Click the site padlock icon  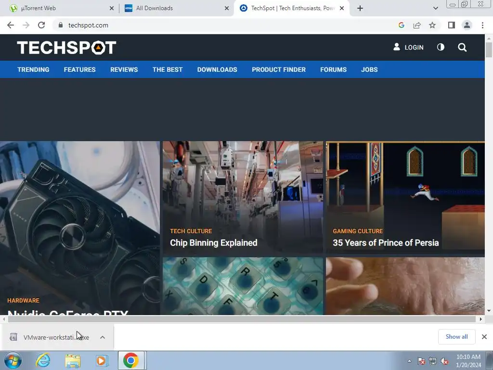[x=61, y=25]
